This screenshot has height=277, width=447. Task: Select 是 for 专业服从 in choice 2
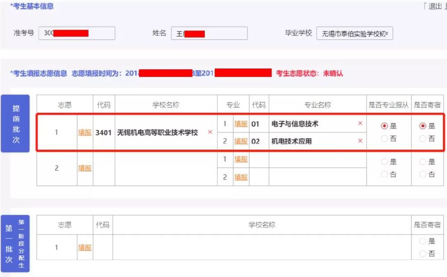pyautogui.click(x=384, y=162)
